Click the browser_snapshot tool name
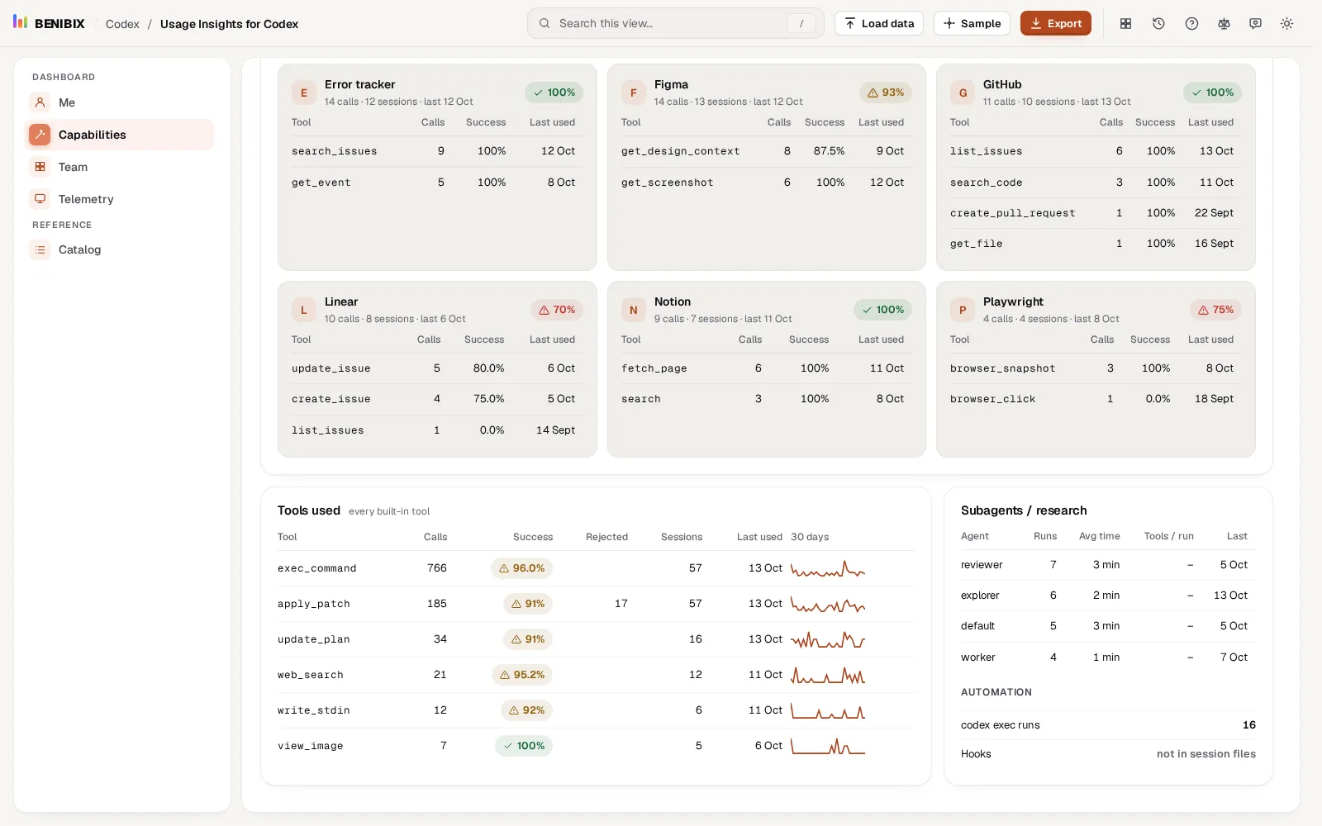This screenshot has height=826, width=1322. tap(1003, 368)
